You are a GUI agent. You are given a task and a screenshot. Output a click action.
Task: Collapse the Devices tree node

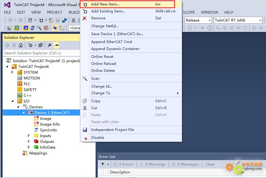click(18, 107)
